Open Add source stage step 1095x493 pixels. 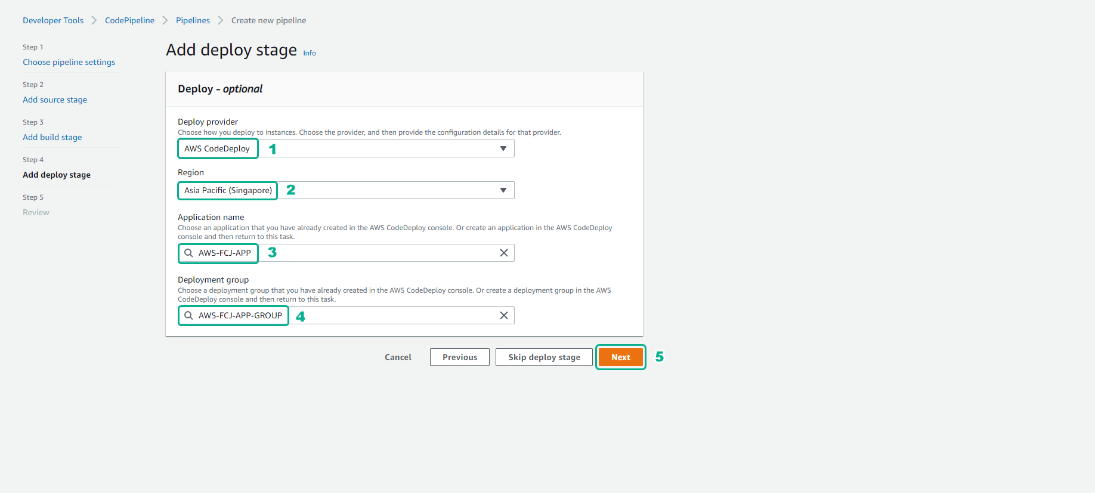(x=55, y=100)
